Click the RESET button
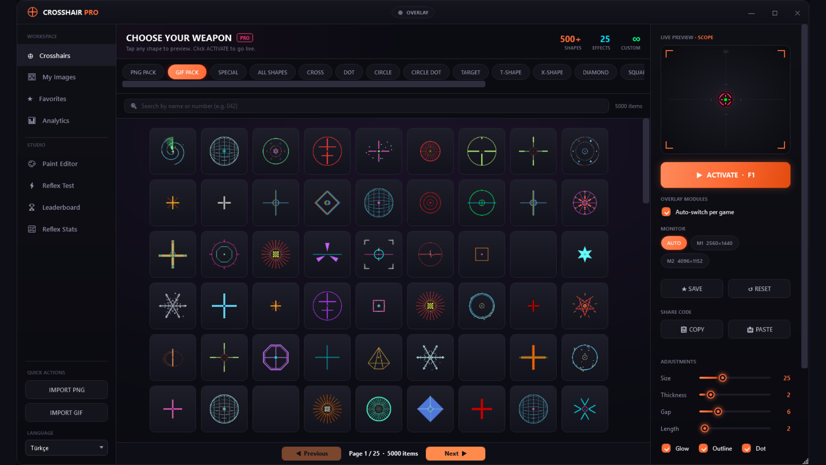Viewport: 826px width, 465px height. tap(759, 288)
